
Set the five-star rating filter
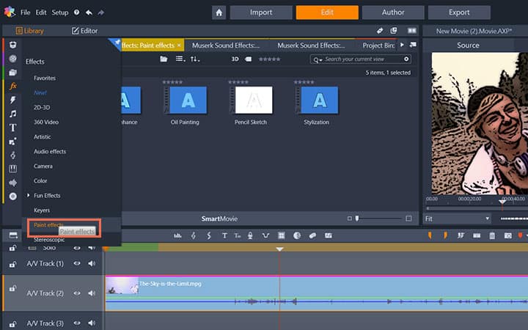pyautogui.click(x=269, y=59)
